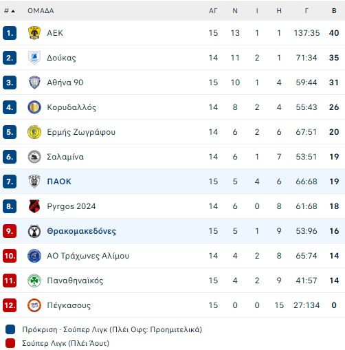Click the Πέγκασους team badge

click(34, 305)
